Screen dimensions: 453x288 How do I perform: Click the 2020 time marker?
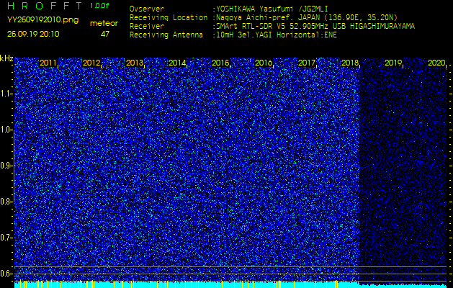(x=436, y=63)
